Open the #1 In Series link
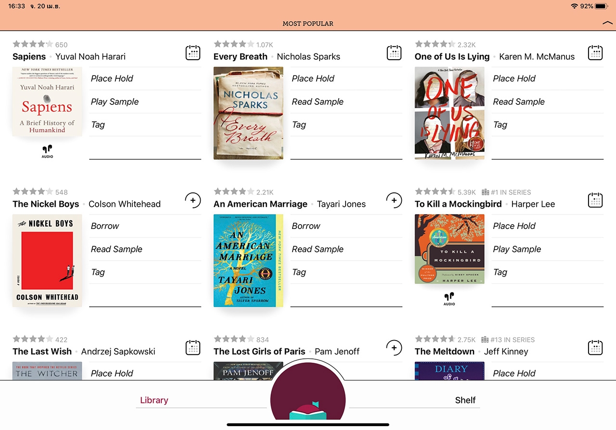Viewport: 616px width, 430px height. pyautogui.click(x=506, y=192)
